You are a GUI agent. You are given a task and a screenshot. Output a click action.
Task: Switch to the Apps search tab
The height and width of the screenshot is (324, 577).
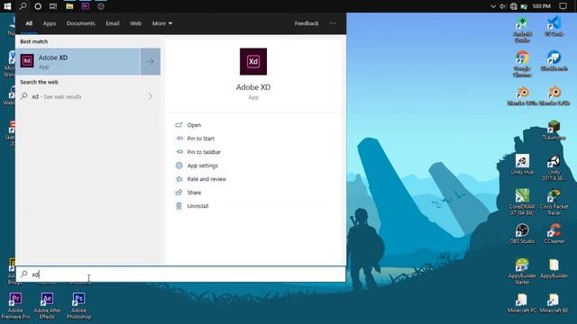(x=50, y=23)
